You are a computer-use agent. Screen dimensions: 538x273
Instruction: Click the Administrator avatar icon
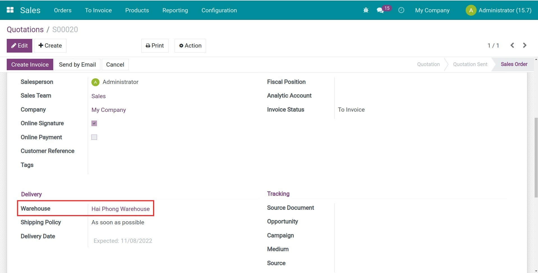(x=471, y=10)
